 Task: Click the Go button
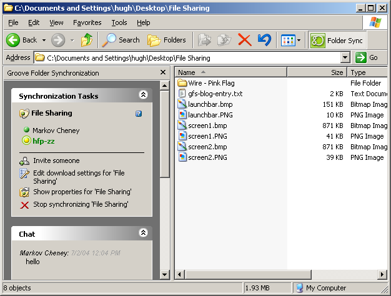pos(367,57)
